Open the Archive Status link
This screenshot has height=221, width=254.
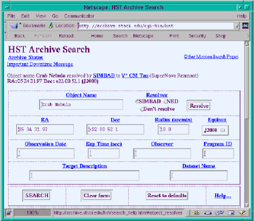[26, 57]
